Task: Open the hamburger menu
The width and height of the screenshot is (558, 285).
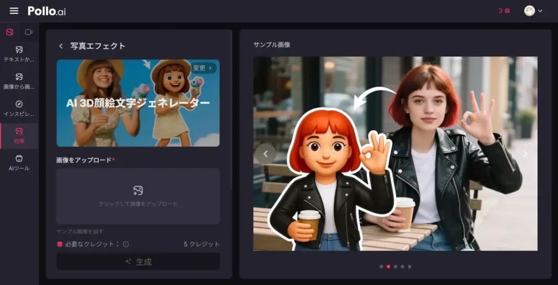Action: 14,11
